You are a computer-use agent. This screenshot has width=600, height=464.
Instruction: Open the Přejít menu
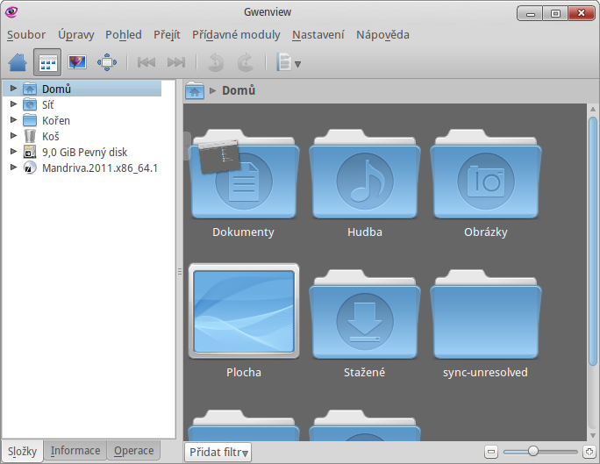(167, 35)
